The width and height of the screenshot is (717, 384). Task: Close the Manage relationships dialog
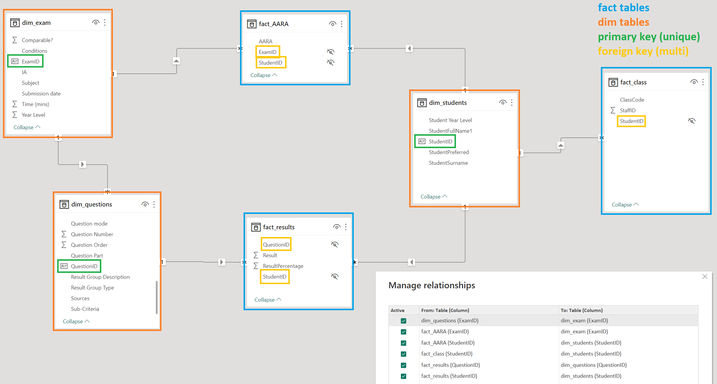coord(705,276)
